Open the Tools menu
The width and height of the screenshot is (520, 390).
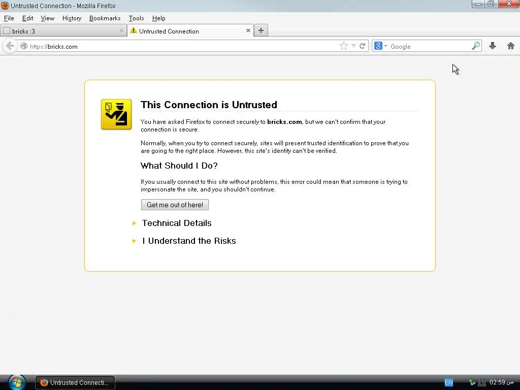tap(136, 18)
